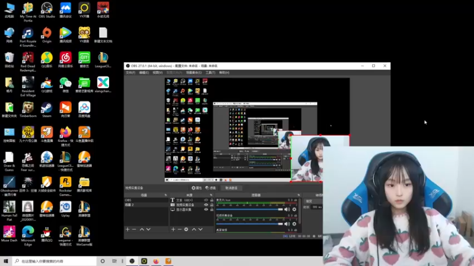474x266 pixels.
Task: Open Task View on the taskbar
Action: coord(114,261)
